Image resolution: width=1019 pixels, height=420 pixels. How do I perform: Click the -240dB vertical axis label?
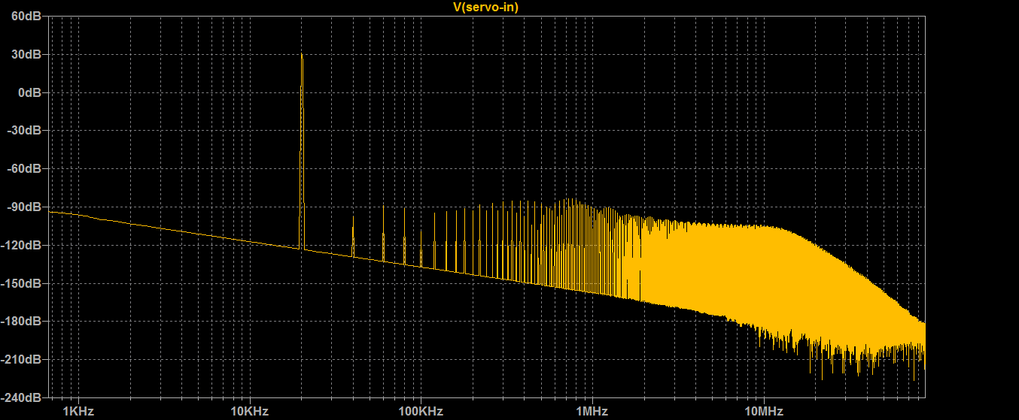[23, 397]
